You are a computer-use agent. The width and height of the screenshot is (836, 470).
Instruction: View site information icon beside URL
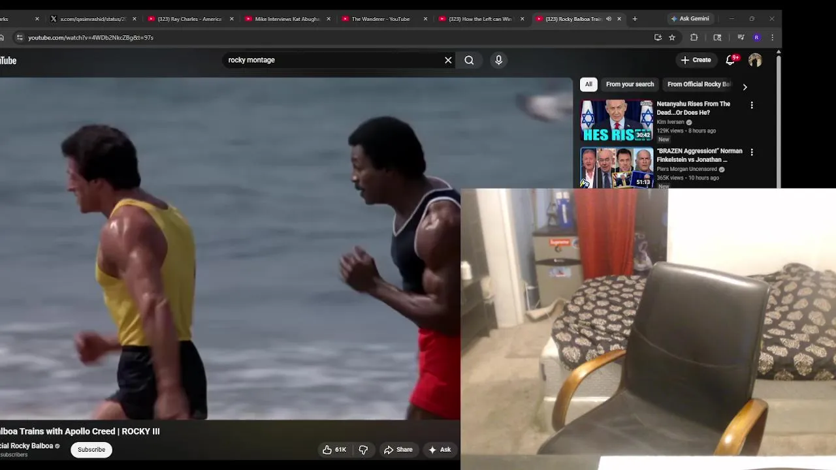pyautogui.click(x=20, y=37)
